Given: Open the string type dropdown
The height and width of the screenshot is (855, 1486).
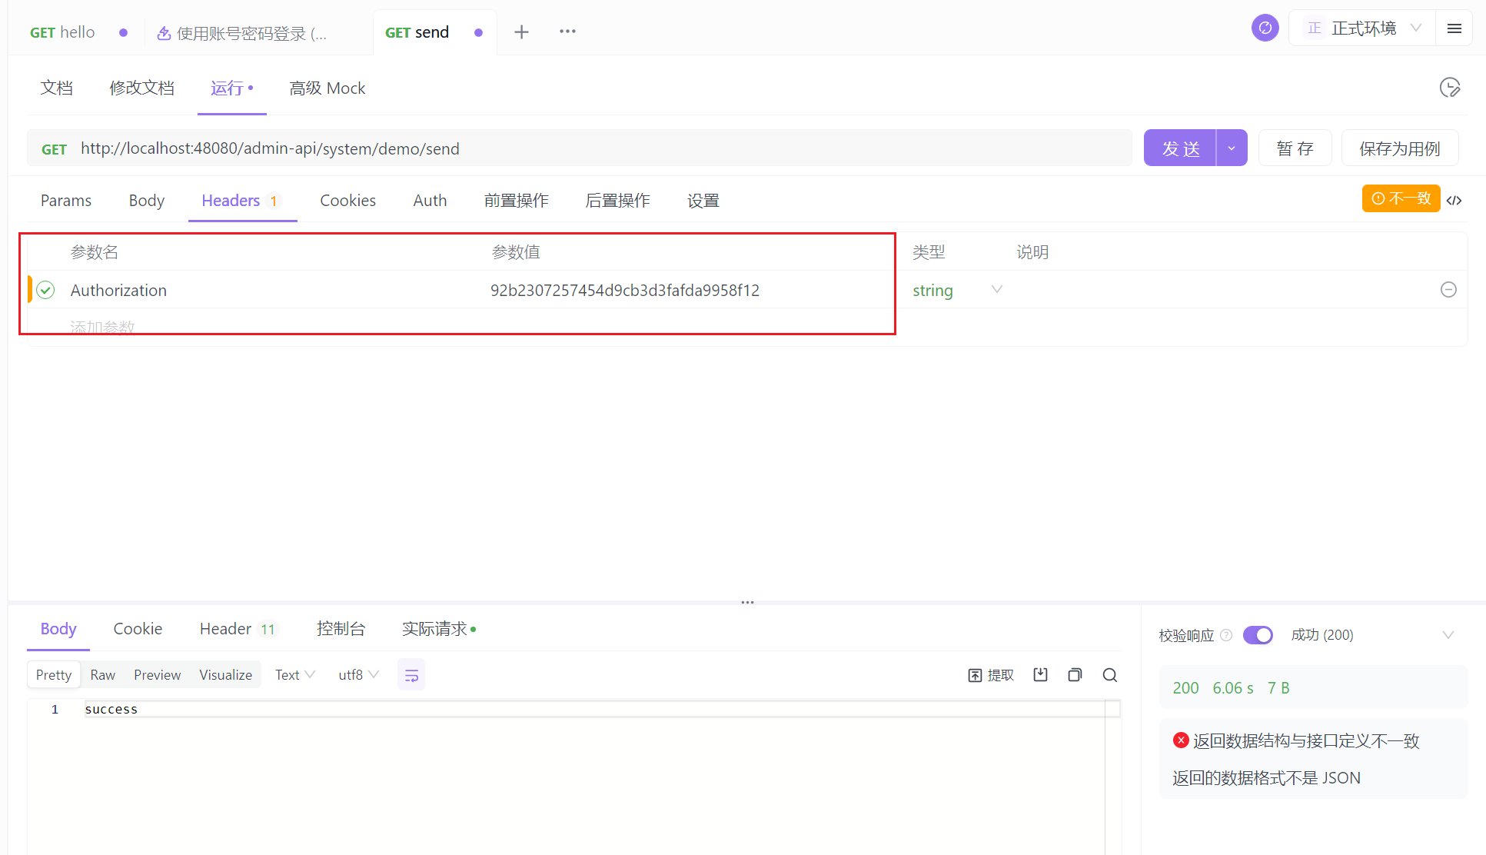Looking at the screenshot, I should point(957,290).
